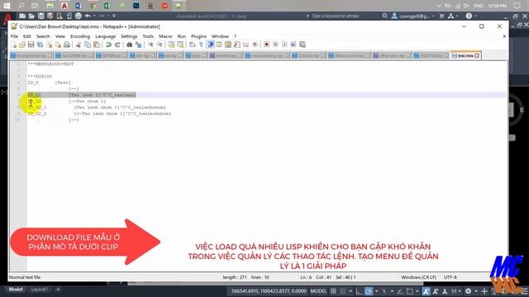Click the Replace icon in Notepad++ toolbar
Screen dimensions: 529x297
tap(138, 45)
